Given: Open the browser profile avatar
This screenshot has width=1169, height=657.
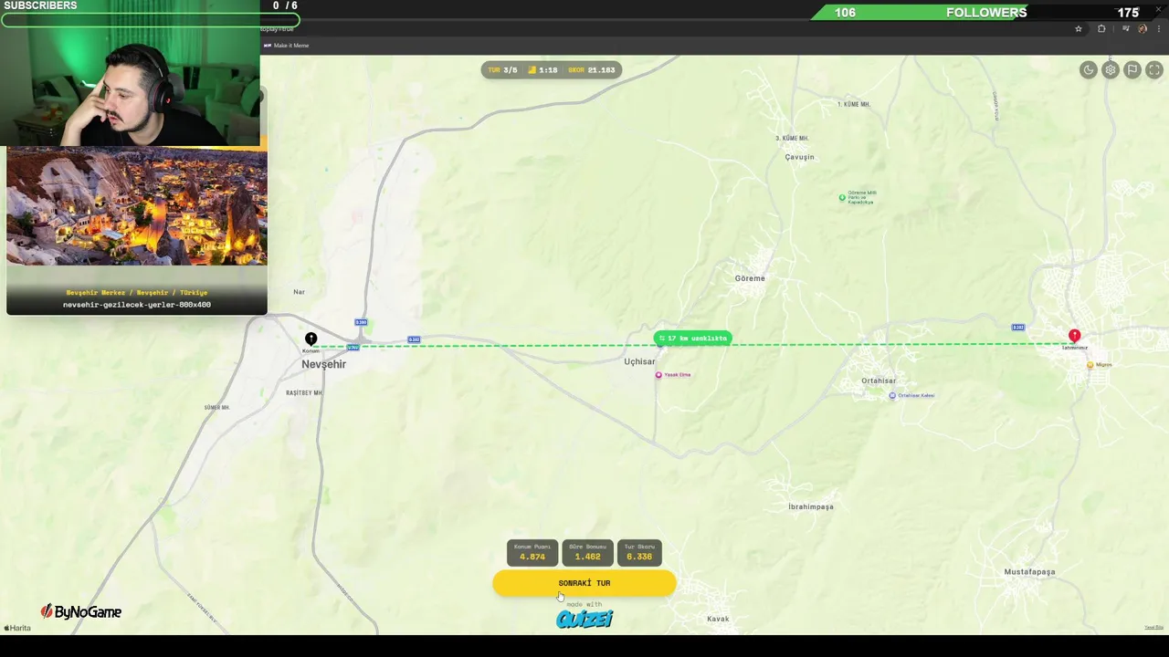Looking at the screenshot, I should (1143, 29).
